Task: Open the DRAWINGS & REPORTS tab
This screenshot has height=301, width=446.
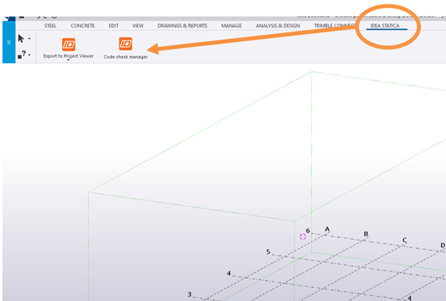Action: pos(182,25)
